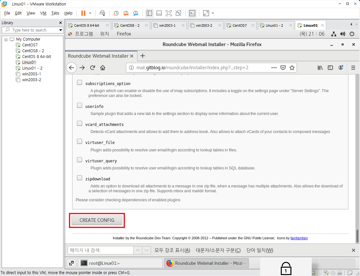Go to Firefox home page icon
Viewport: 360px width, 276px height.
[x=103, y=68]
